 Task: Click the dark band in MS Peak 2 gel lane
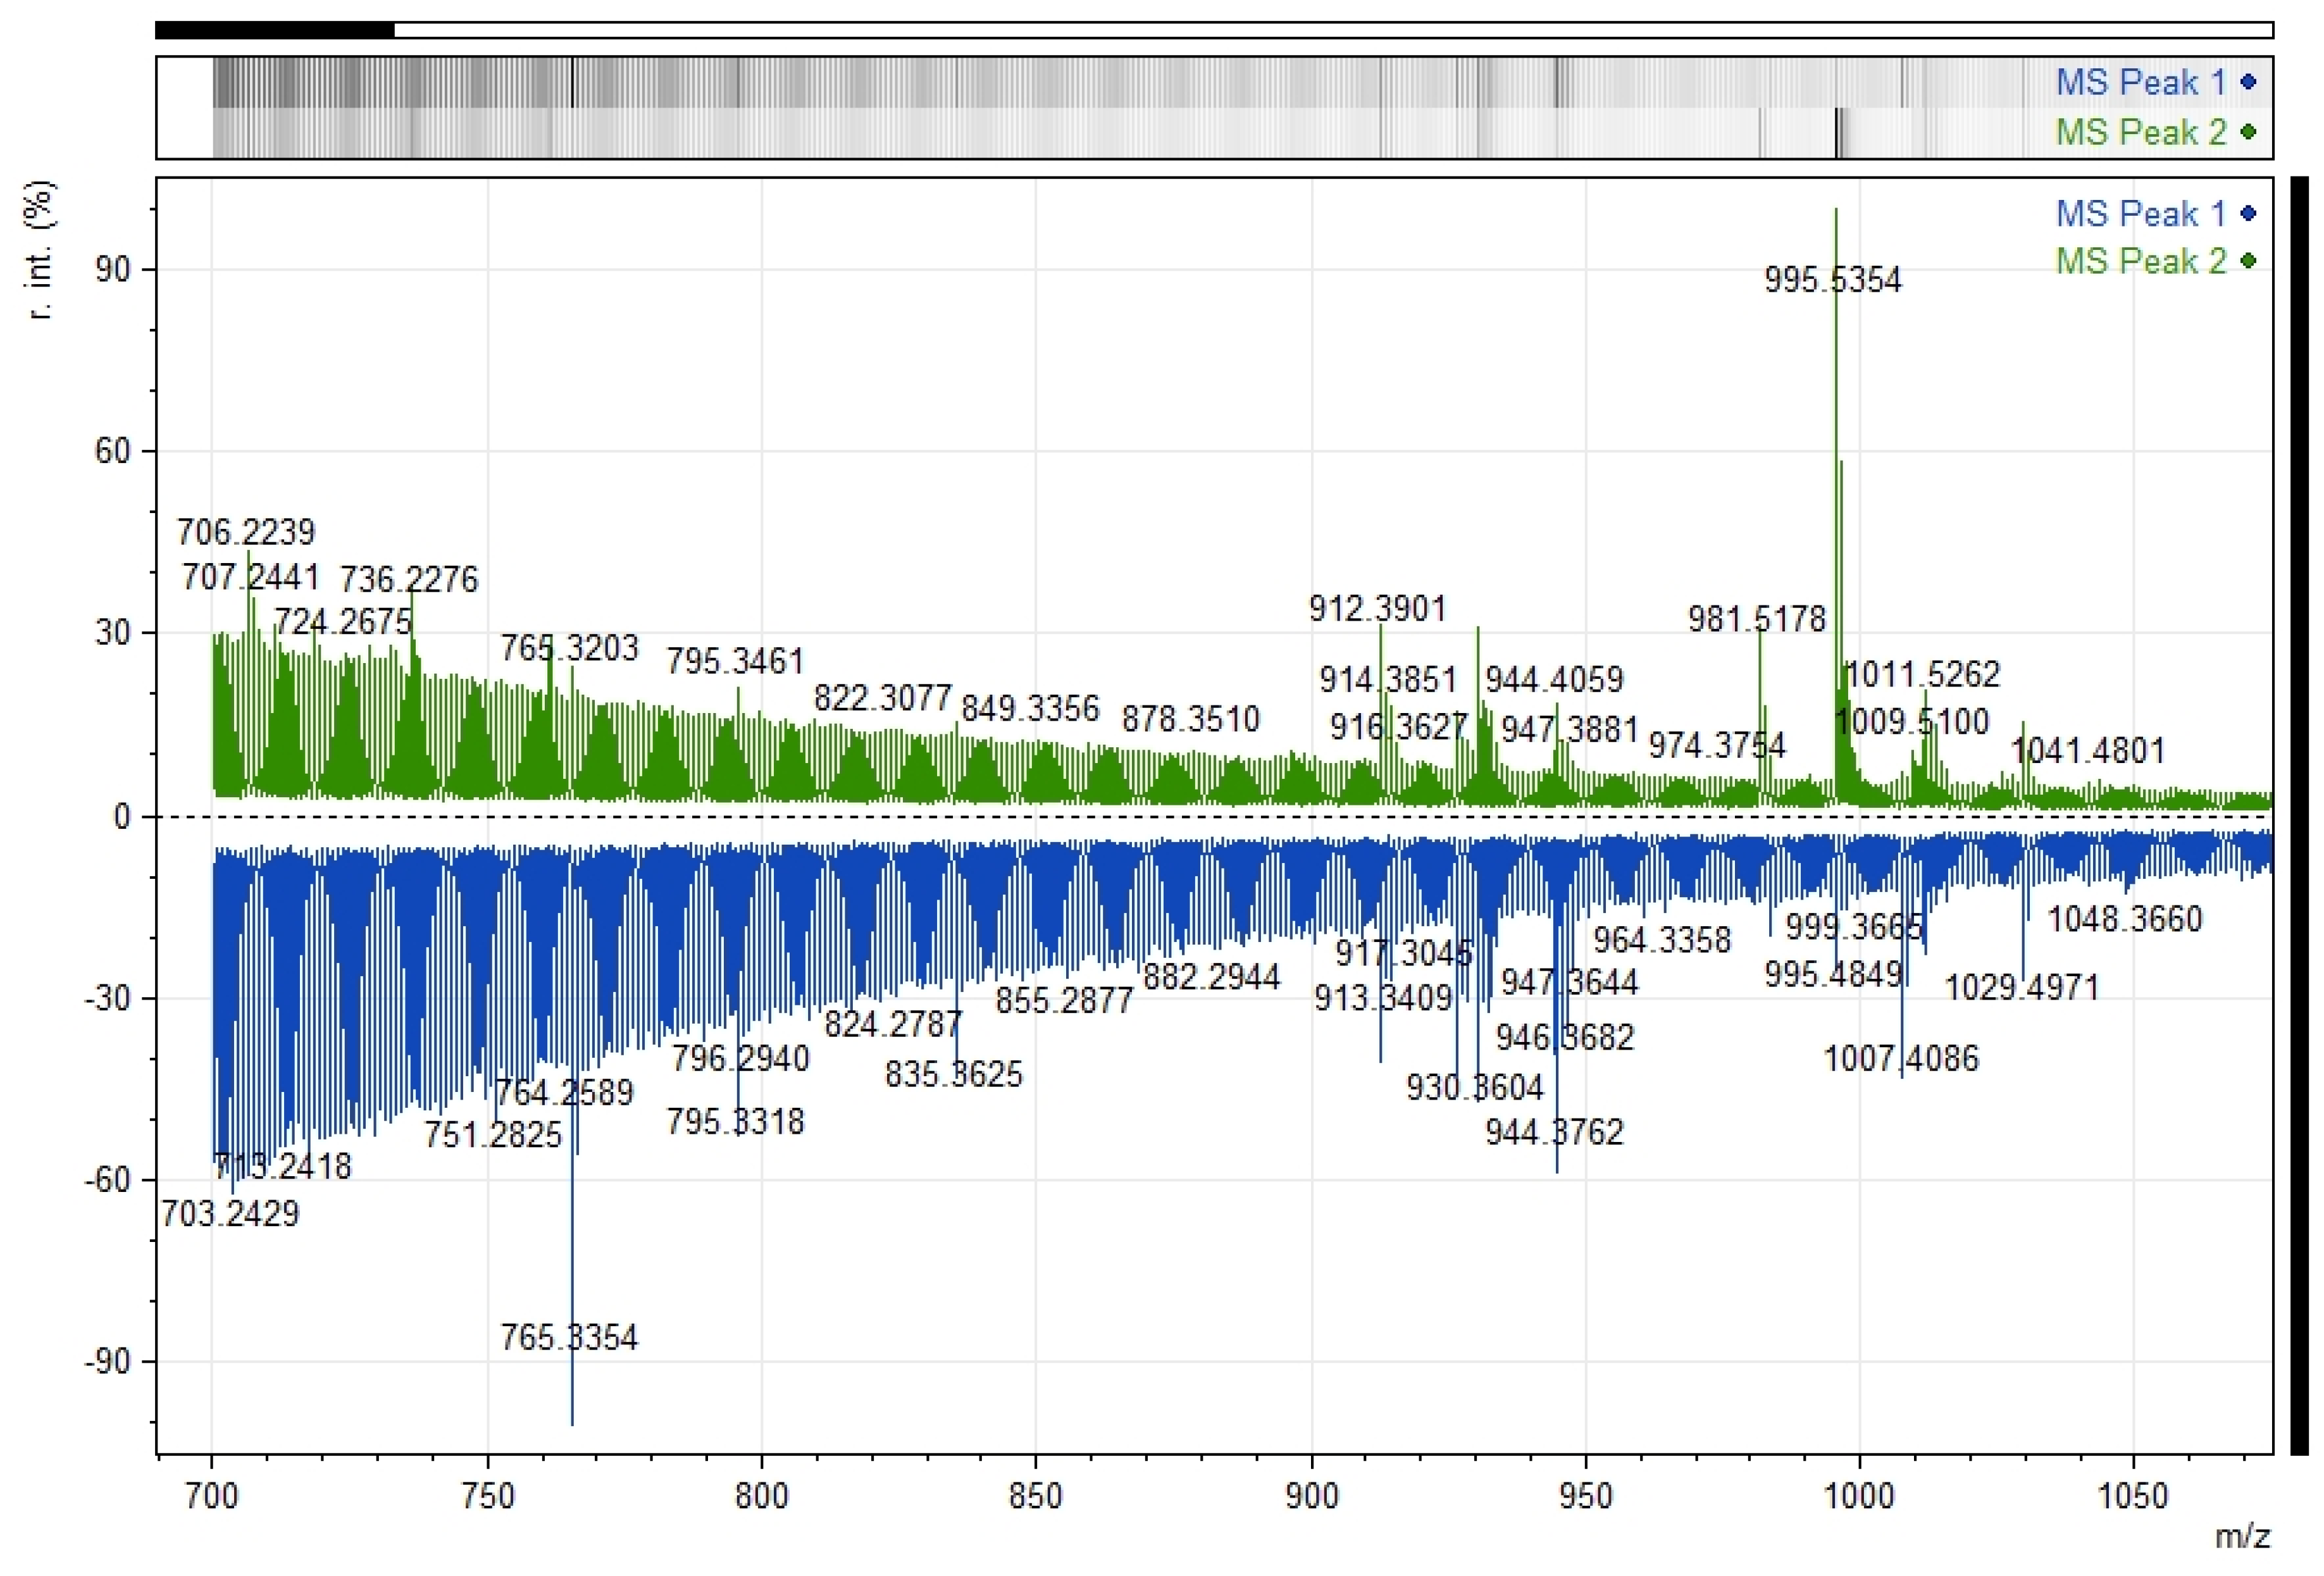(x=1837, y=133)
